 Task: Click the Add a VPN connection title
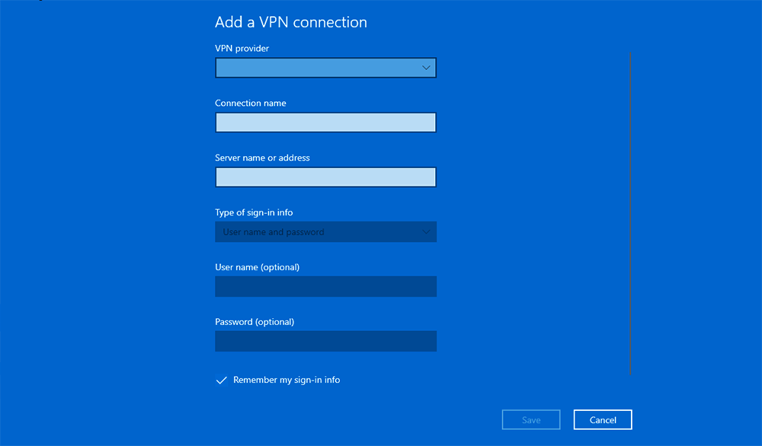pyautogui.click(x=290, y=22)
